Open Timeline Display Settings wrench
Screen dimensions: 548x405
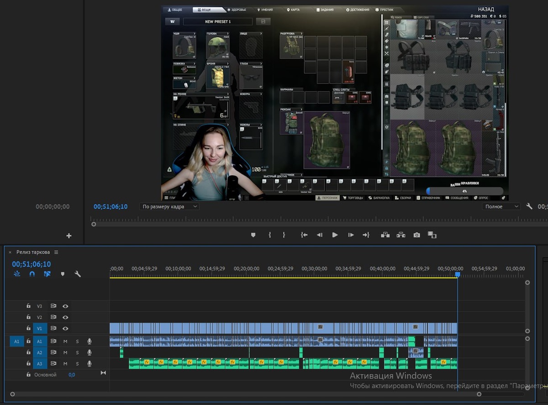(x=78, y=274)
